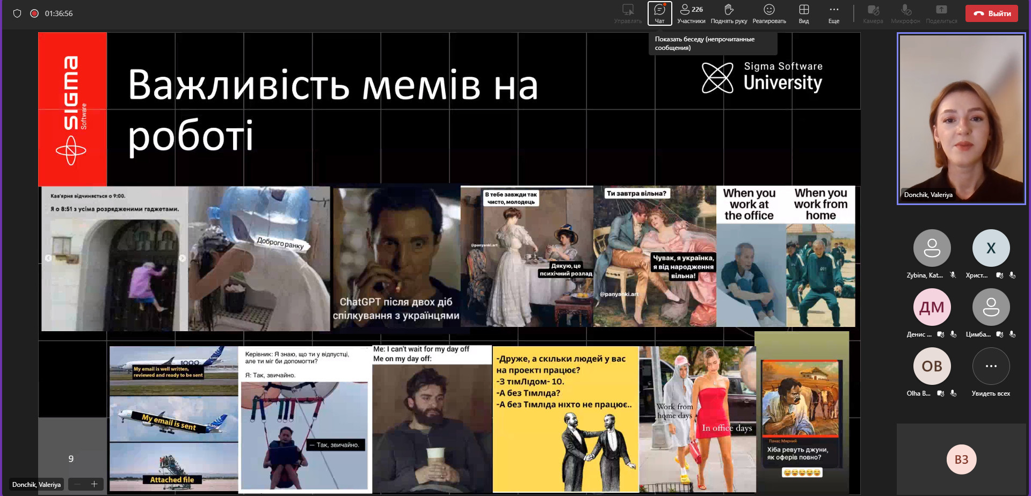Screen dimensions: 1031x496
Task: Select the Цимба... participant avatar
Action: (991, 307)
